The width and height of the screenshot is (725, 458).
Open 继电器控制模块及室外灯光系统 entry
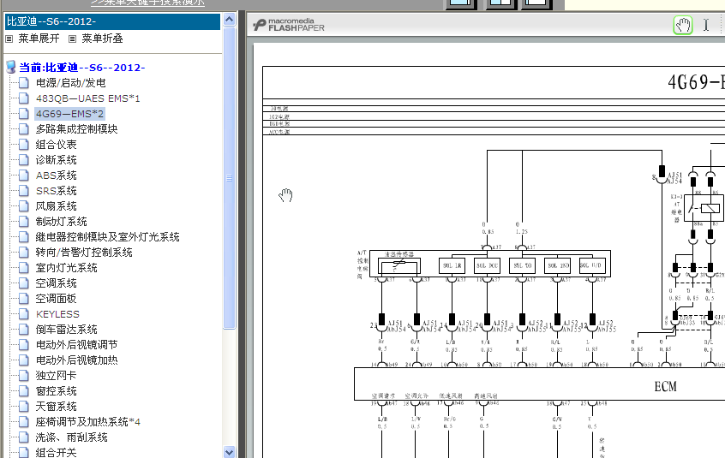point(107,237)
